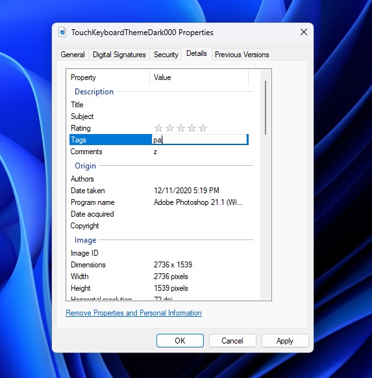Viewport: 372px width, 378px height.
Task: Select the Subject property row
Action: (159, 116)
